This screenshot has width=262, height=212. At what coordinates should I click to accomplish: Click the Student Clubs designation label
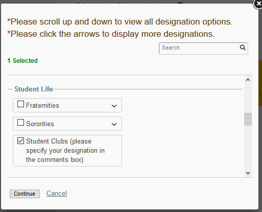click(65, 151)
